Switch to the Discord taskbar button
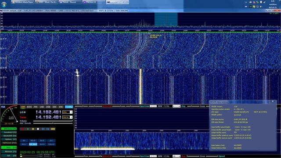This screenshot has width=281, height=158. 70,2
